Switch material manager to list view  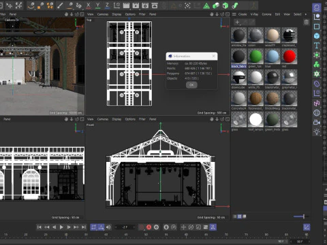tap(235, 216)
